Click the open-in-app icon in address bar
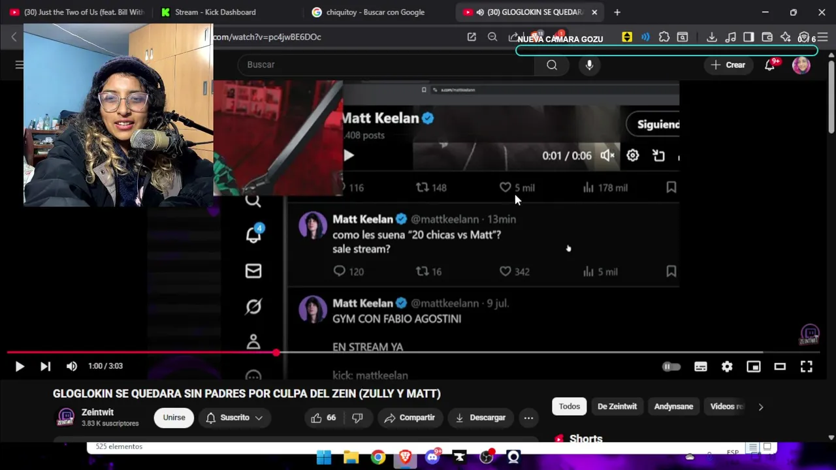The width and height of the screenshot is (836, 470). click(x=472, y=37)
